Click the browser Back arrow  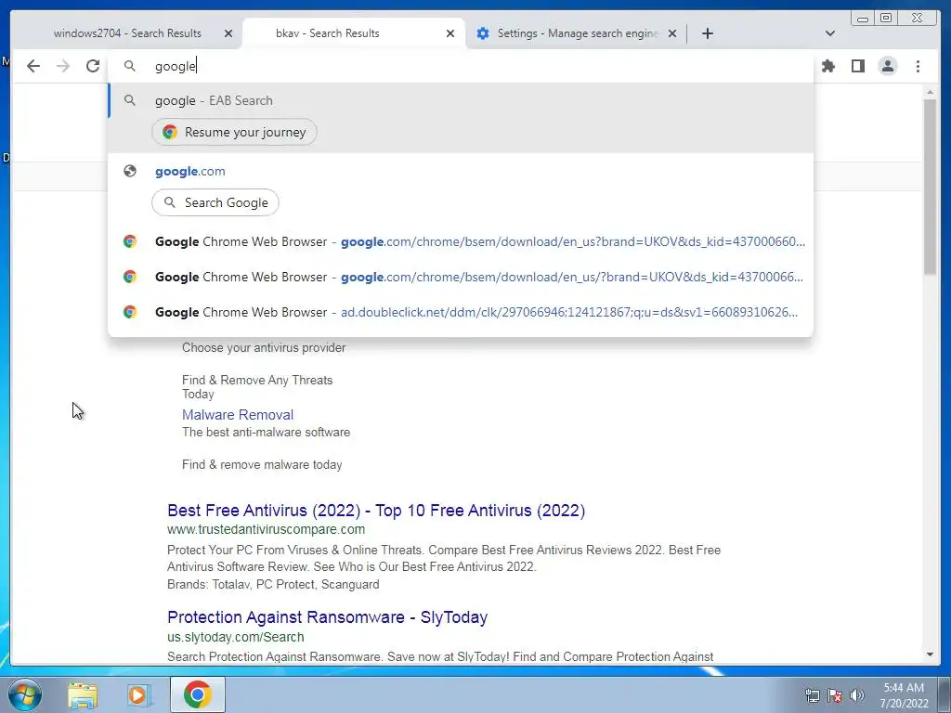point(33,66)
